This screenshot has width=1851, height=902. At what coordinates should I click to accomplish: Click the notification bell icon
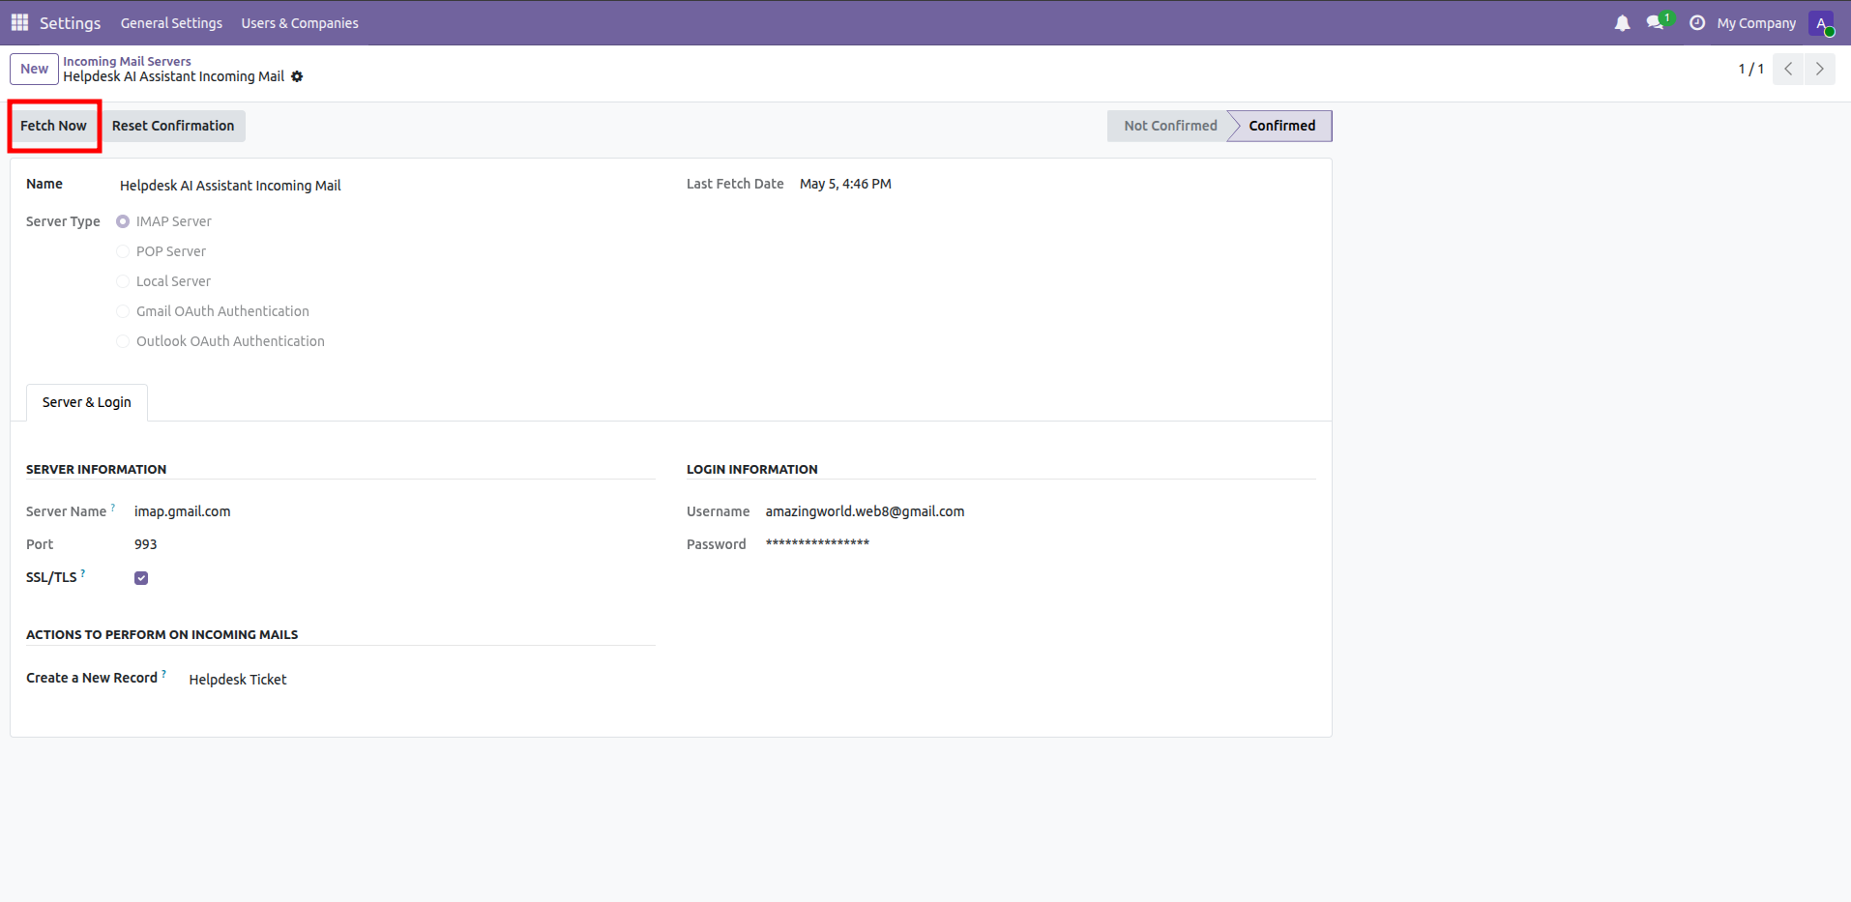click(x=1622, y=23)
